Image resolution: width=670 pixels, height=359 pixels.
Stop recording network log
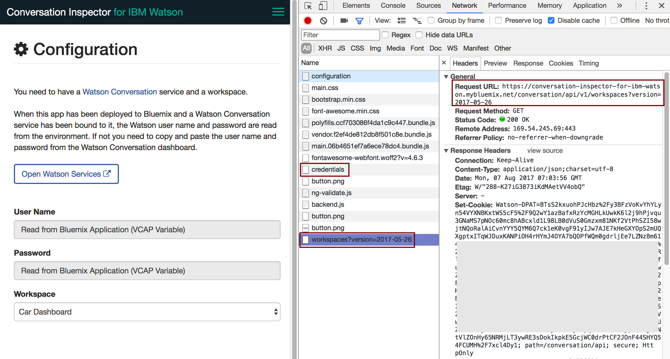[x=308, y=21]
